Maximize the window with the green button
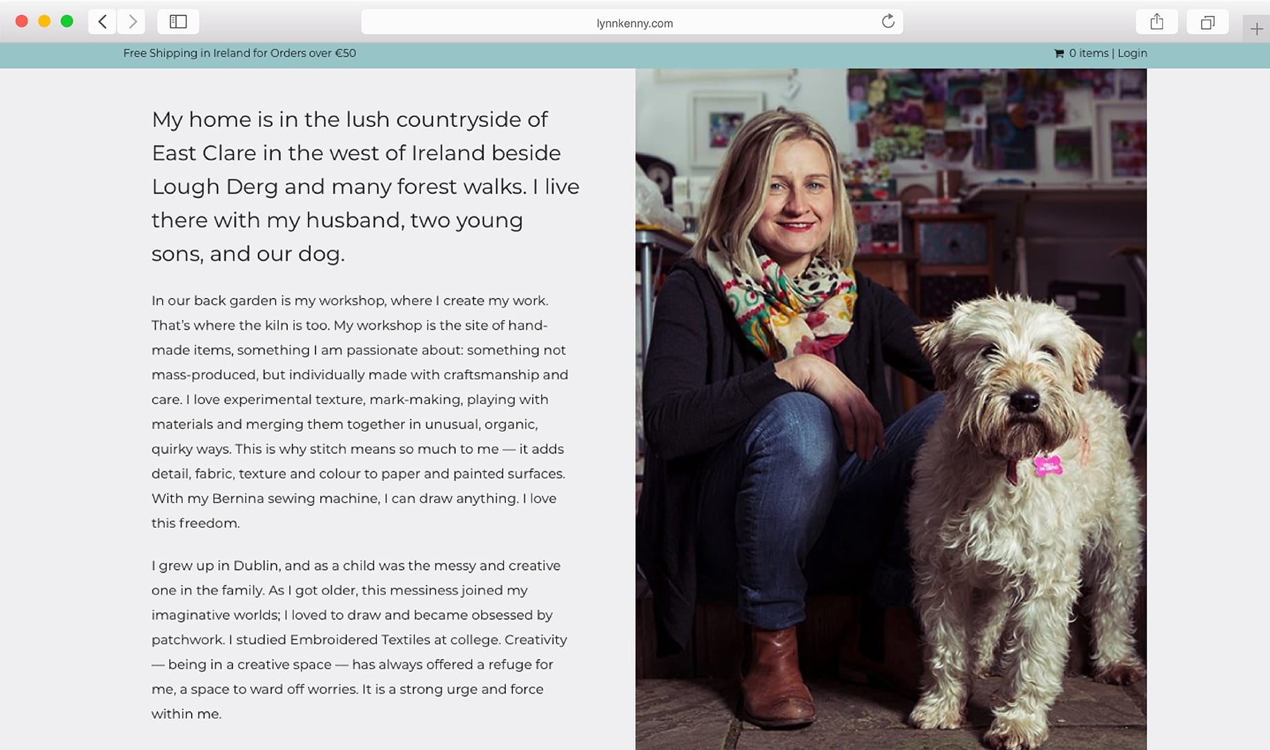 coord(67,21)
